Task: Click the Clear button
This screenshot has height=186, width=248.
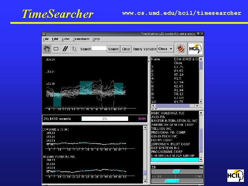Action: [x=126, y=49]
